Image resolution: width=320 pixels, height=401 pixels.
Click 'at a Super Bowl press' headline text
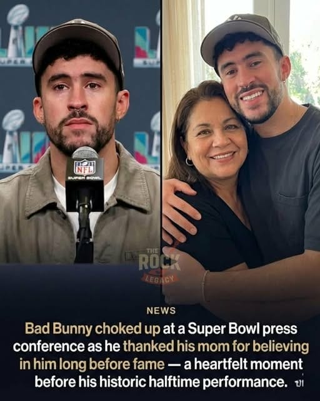pyautogui.click(x=230, y=329)
